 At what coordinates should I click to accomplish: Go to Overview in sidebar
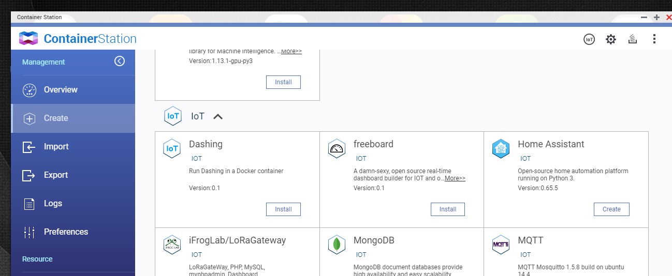(73, 90)
